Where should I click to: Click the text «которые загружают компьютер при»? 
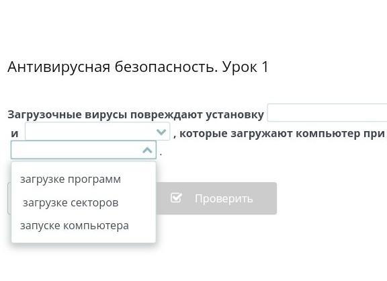[282, 134]
